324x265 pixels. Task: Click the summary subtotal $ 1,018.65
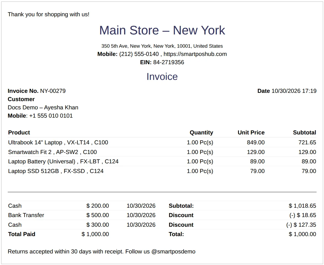pyautogui.click(x=303, y=206)
